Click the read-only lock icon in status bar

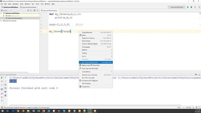click(x=193, y=107)
